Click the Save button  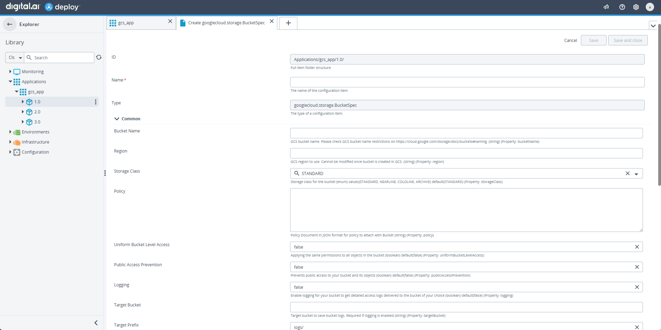pos(594,40)
